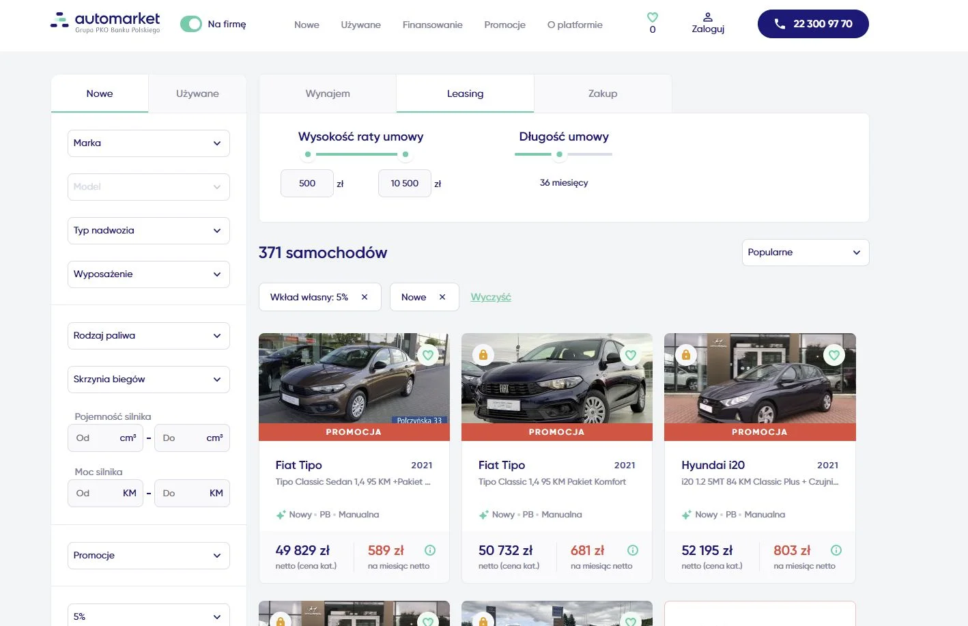Favorite the Fiat Tipo Pakiet Komfort car

pyautogui.click(x=631, y=355)
